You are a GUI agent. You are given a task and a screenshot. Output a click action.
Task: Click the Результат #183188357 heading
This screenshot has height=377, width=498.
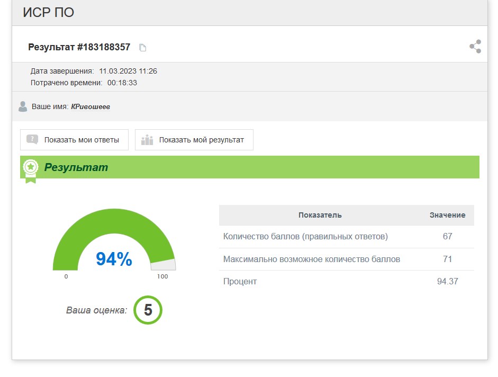pos(79,47)
